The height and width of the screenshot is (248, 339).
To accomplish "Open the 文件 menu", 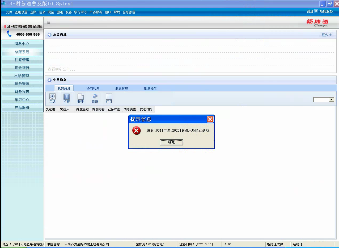I will (x=9, y=12).
